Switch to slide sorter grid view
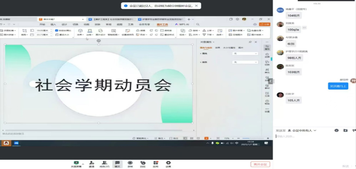 tap(192, 138)
